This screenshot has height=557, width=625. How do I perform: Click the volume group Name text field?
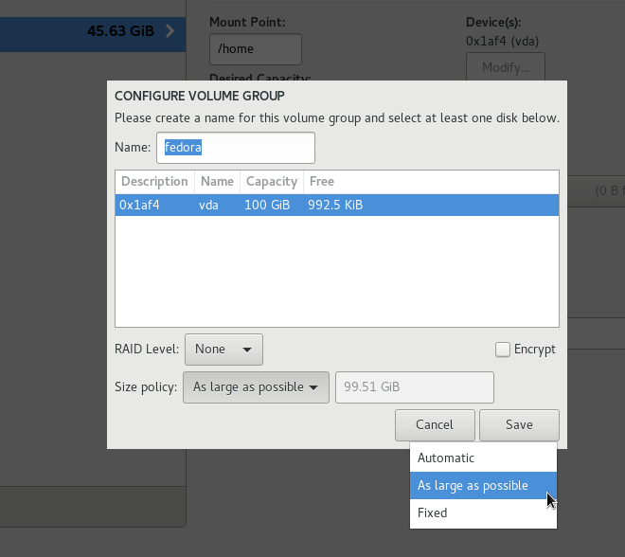click(235, 148)
